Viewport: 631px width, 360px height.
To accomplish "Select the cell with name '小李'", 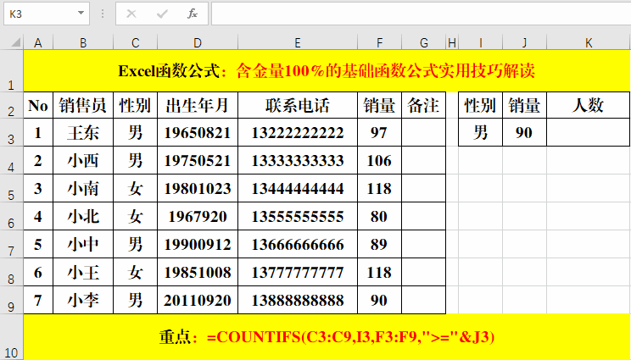I will [83, 300].
